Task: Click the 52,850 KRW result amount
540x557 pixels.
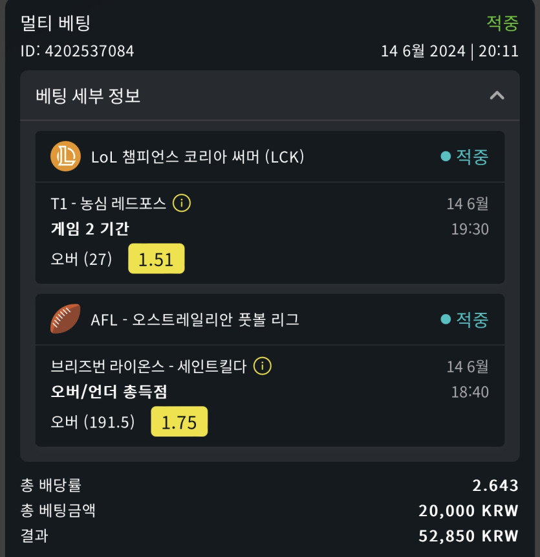Action: (x=468, y=536)
